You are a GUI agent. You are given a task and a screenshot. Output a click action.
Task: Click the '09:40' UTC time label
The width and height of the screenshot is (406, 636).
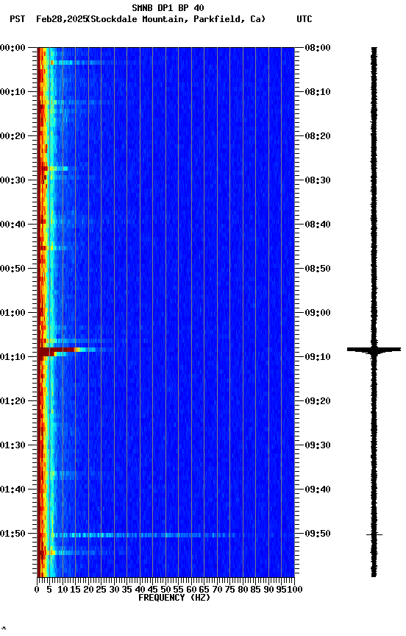[x=318, y=490]
